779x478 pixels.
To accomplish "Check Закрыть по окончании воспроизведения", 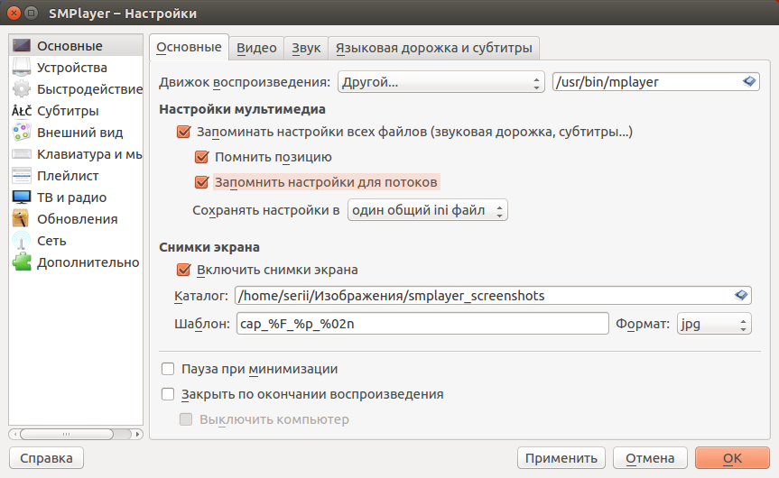I will tap(168, 394).
